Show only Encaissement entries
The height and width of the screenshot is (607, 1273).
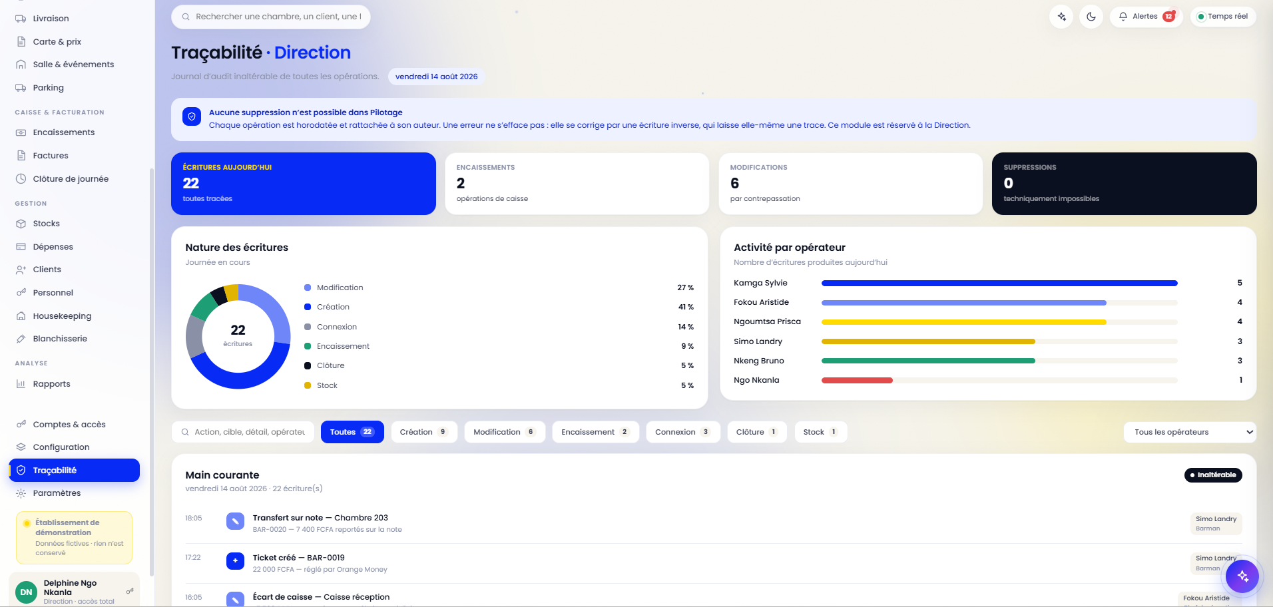pyautogui.click(x=595, y=432)
